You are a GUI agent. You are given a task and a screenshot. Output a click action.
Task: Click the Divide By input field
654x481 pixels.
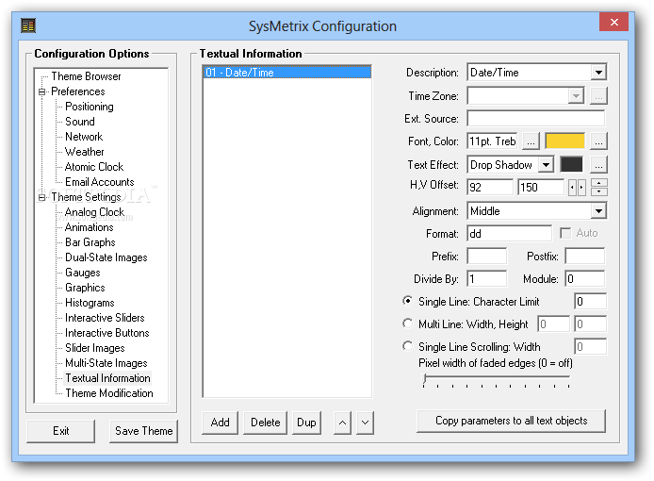click(487, 278)
